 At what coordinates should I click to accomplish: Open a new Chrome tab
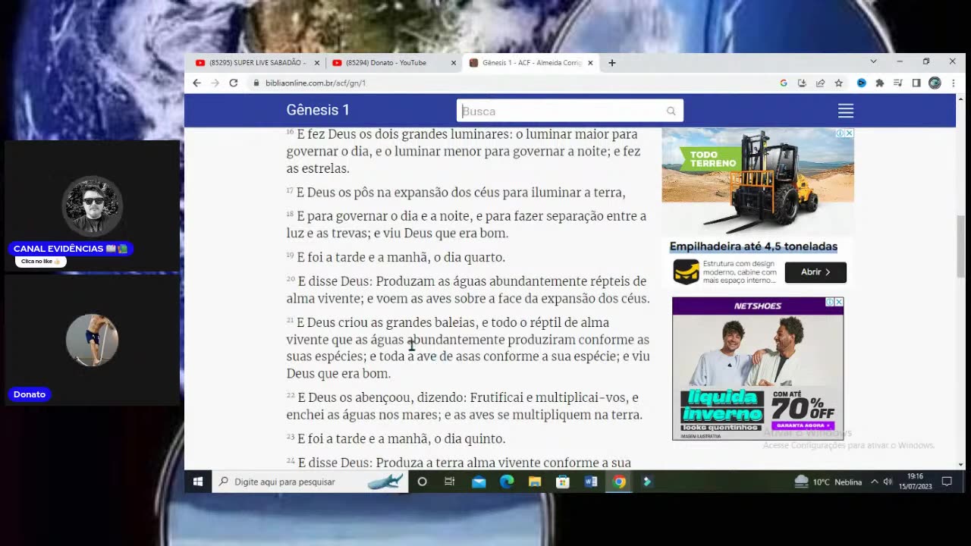(612, 63)
